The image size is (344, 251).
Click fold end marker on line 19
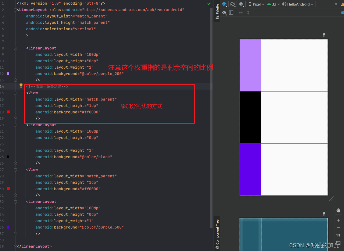point(15,118)
